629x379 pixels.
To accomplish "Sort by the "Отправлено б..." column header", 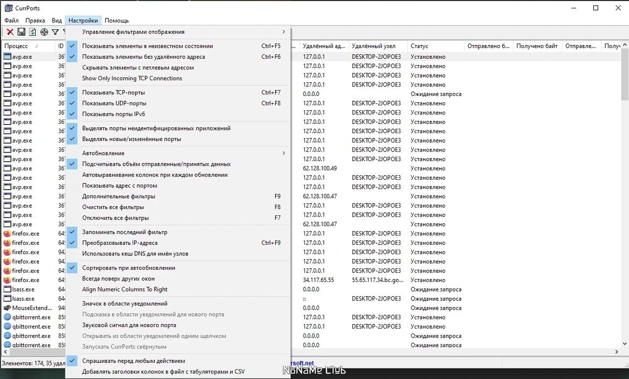I will pos(489,46).
